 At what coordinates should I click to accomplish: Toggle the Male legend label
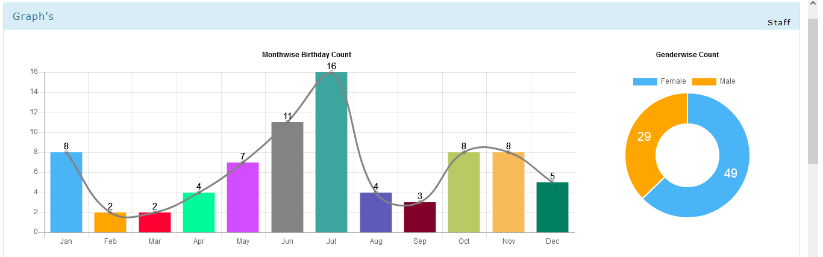tap(727, 81)
